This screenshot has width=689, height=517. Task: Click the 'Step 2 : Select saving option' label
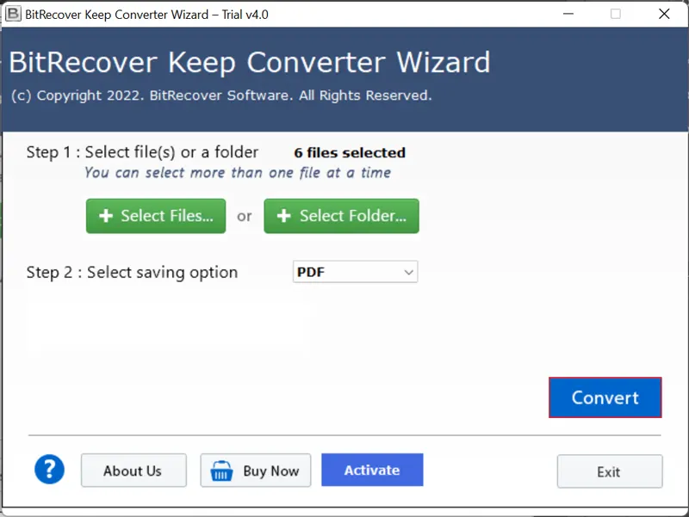[132, 273]
